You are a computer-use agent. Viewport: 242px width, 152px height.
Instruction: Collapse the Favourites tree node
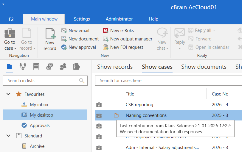pos(8,94)
